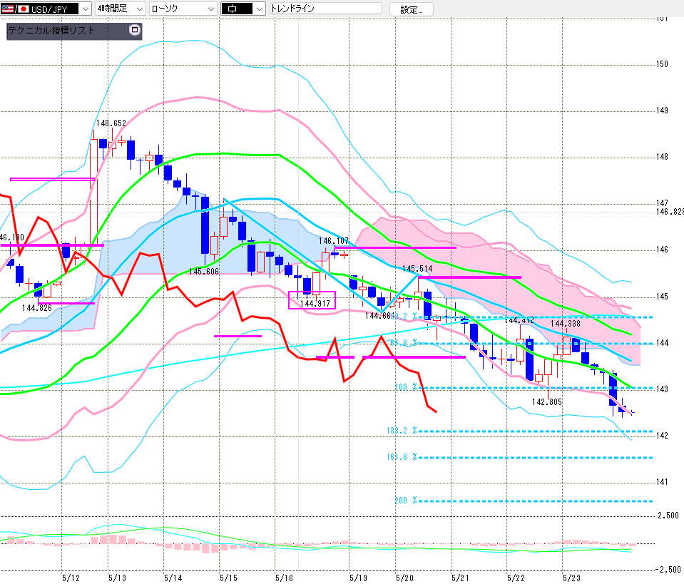
Task: Click the 149 level on the price axis
Action: pos(662,111)
